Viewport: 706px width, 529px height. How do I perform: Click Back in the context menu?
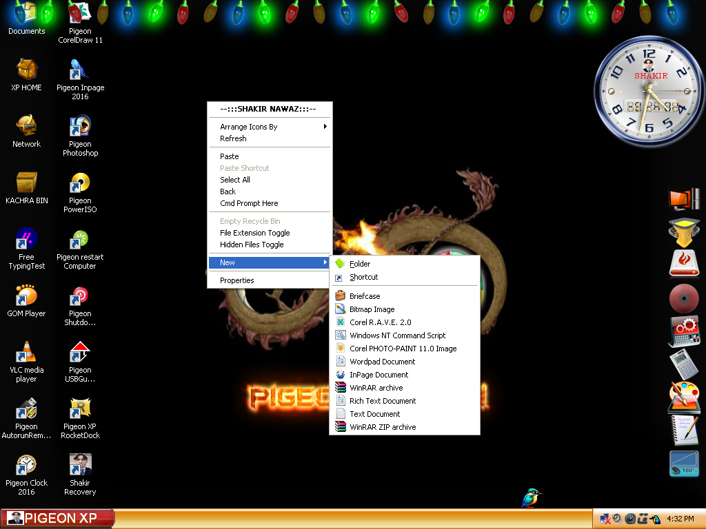(270, 191)
